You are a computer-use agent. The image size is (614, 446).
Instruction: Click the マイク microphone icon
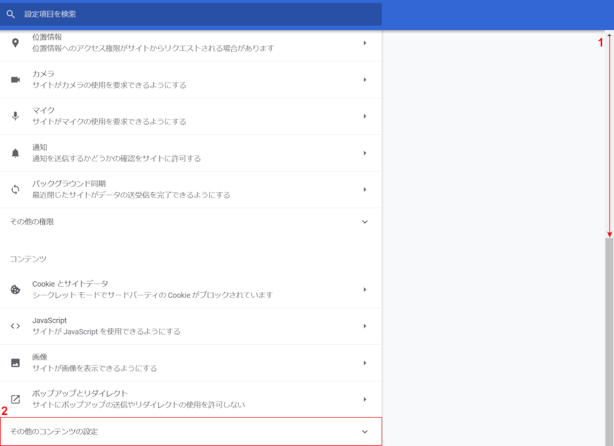point(15,116)
